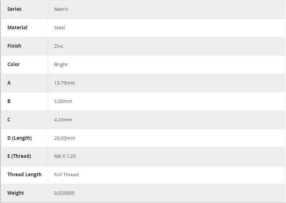Select the Zinc finish value
The height and width of the screenshot is (203, 286).
[x=59, y=46]
